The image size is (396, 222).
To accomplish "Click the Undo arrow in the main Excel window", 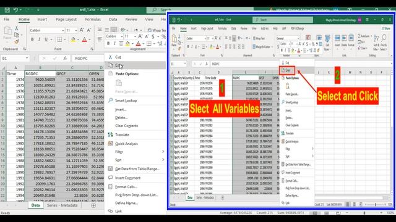I will pos(15,10).
